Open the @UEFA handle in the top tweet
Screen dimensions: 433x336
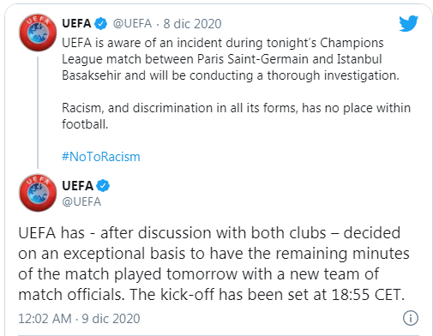coord(132,23)
